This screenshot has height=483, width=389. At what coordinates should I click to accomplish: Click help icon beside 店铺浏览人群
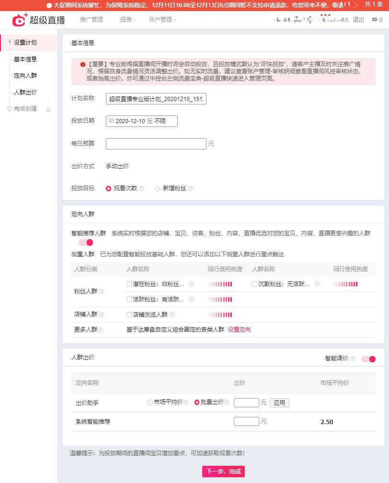point(172,315)
